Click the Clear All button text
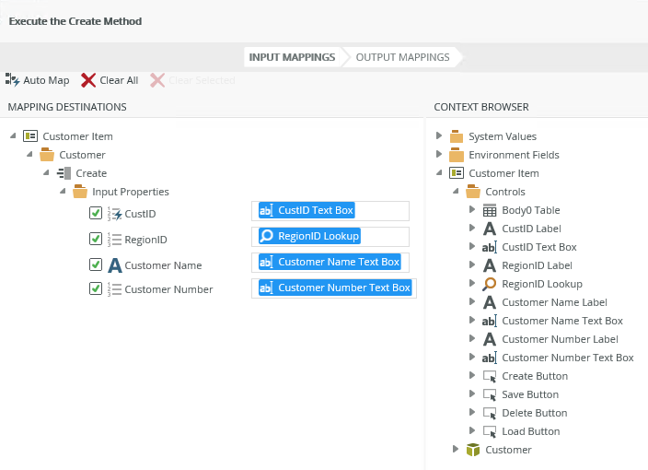This screenshot has height=470, width=648. (119, 80)
